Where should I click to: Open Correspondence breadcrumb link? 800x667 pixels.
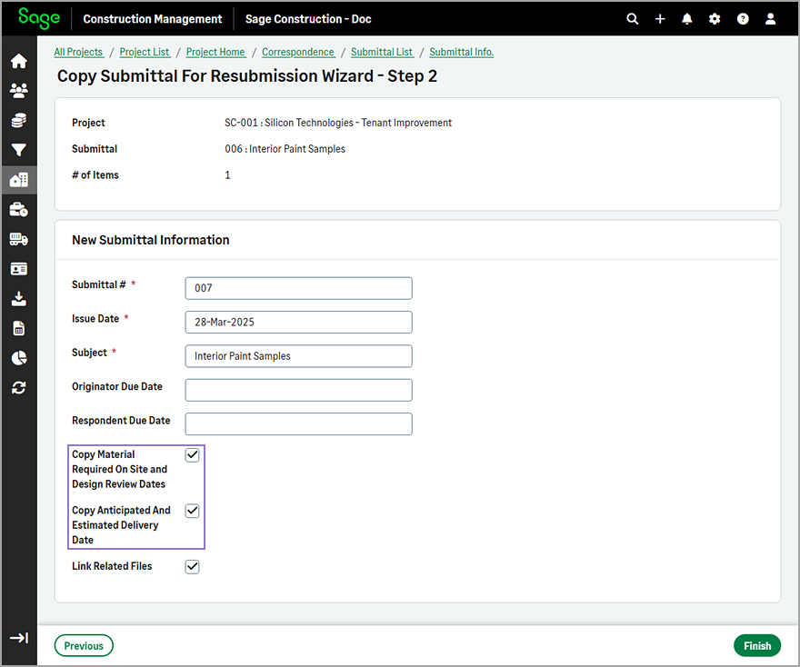[x=298, y=52]
